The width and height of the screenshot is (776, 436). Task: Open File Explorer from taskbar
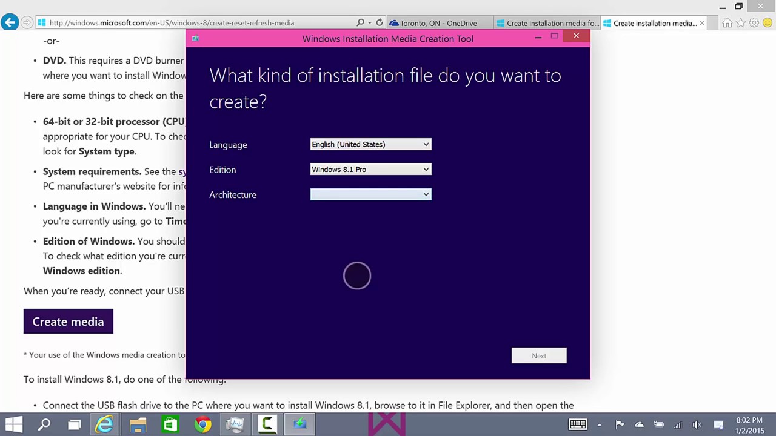point(138,424)
